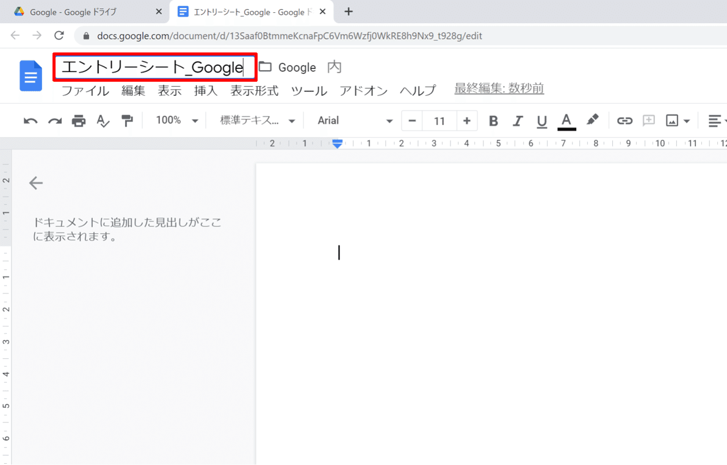The image size is (727, 465).
Task: Redo the last action
Action: click(x=55, y=121)
